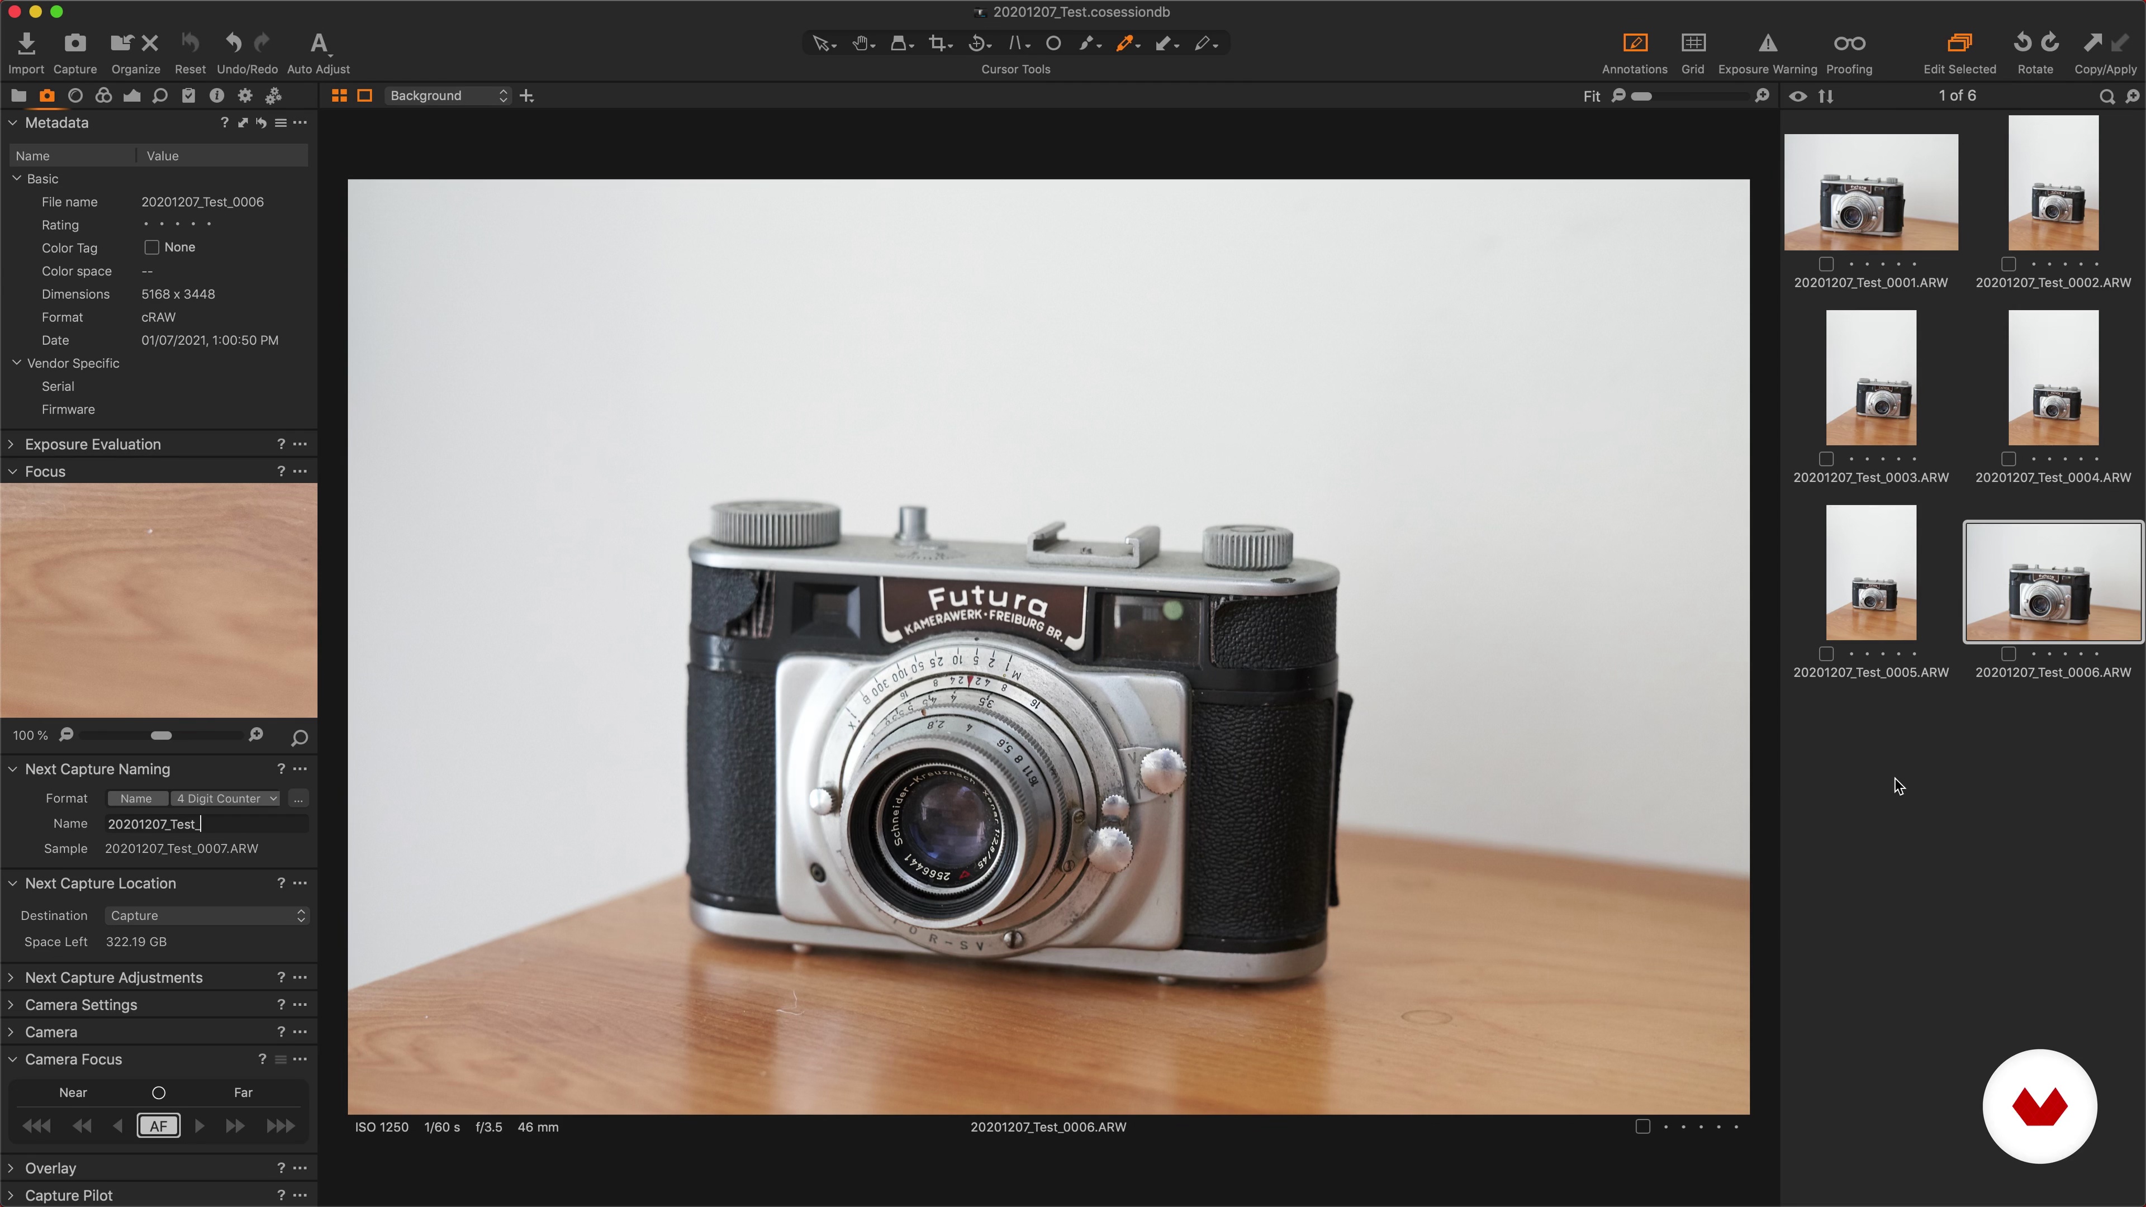Screen dimensions: 2146x1207
Task: Open the Lens tool tab
Action: (x=75, y=96)
